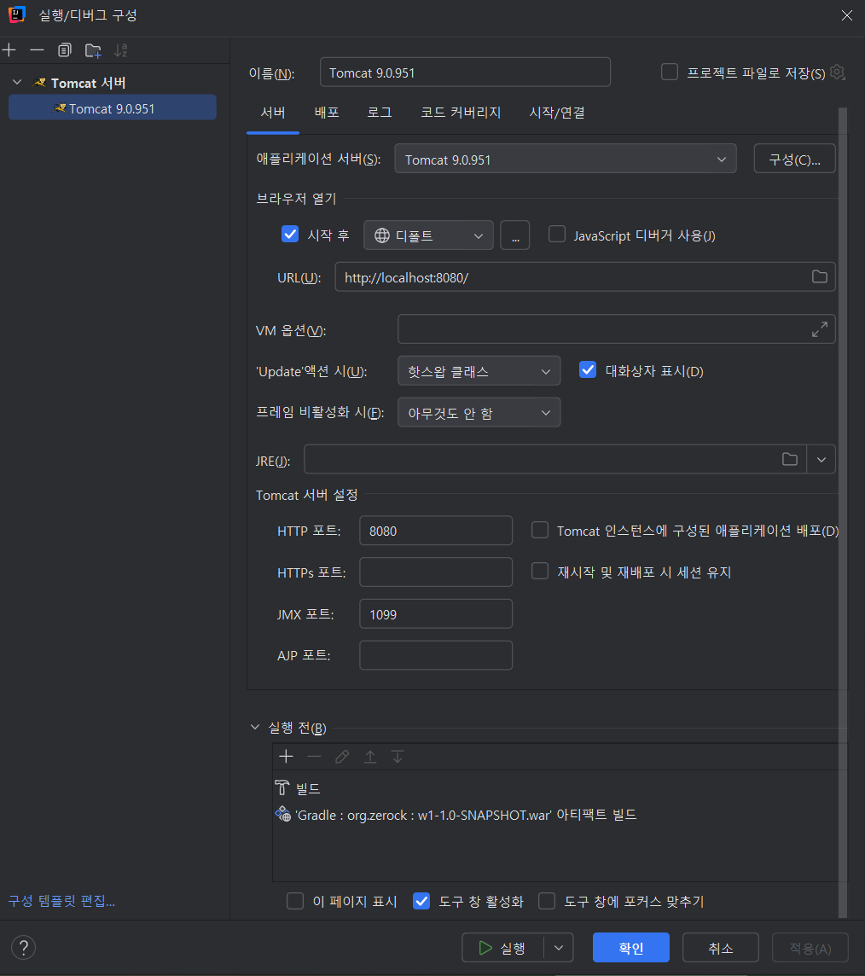Viewport: 865px width, 976px height.
Task: Uncheck the 시작 후 checkbox
Action: pyautogui.click(x=290, y=234)
